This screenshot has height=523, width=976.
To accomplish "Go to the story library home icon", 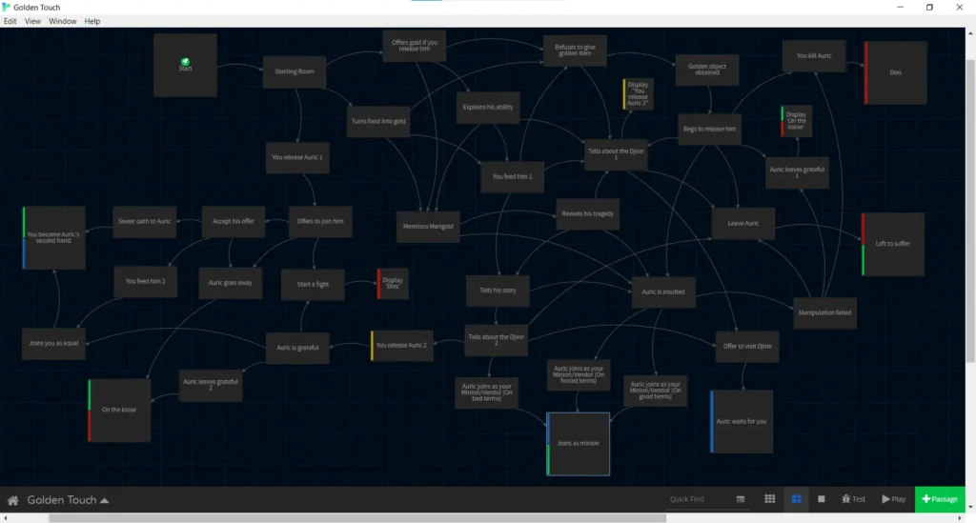I will (x=13, y=500).
